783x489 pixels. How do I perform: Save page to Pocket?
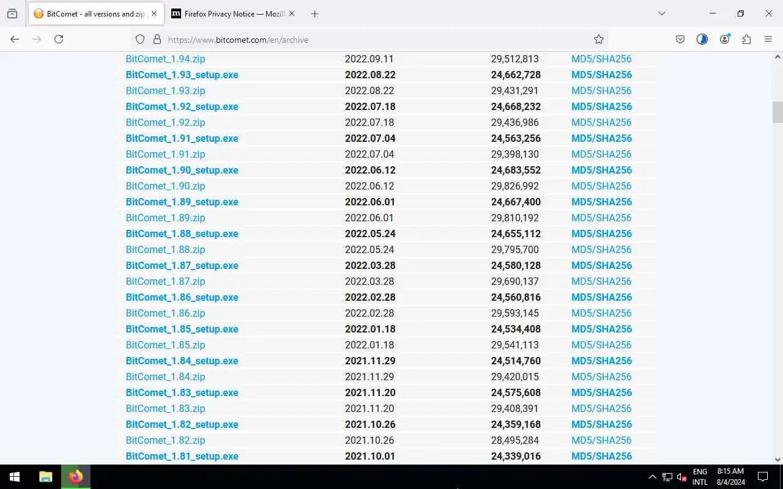click(x=680, y=39)
